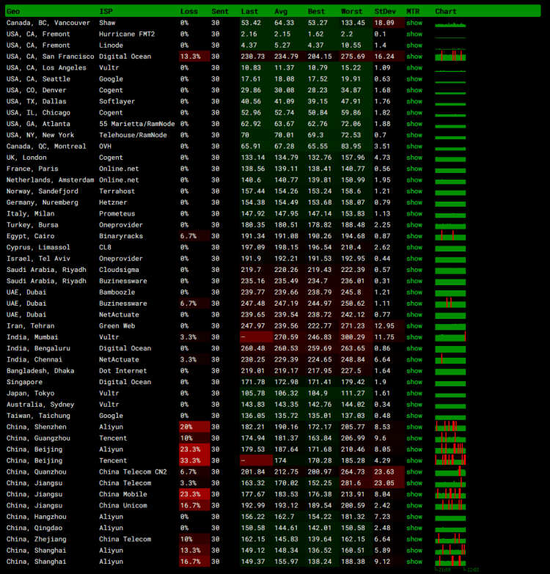Open chart thumbnail for China, Zhejiang row
Image resolution: width=550 pixels, height=574 pixels.
coord(450,539)
